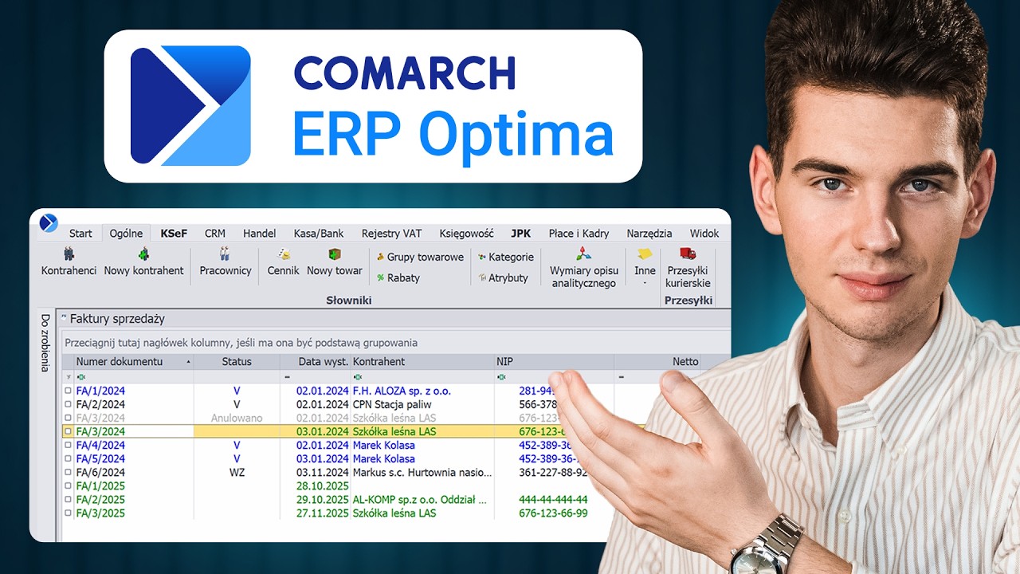Select the CPN Stacja paliw cell
This screenshot has width=1020, height=574.
[x=422, y=405]
